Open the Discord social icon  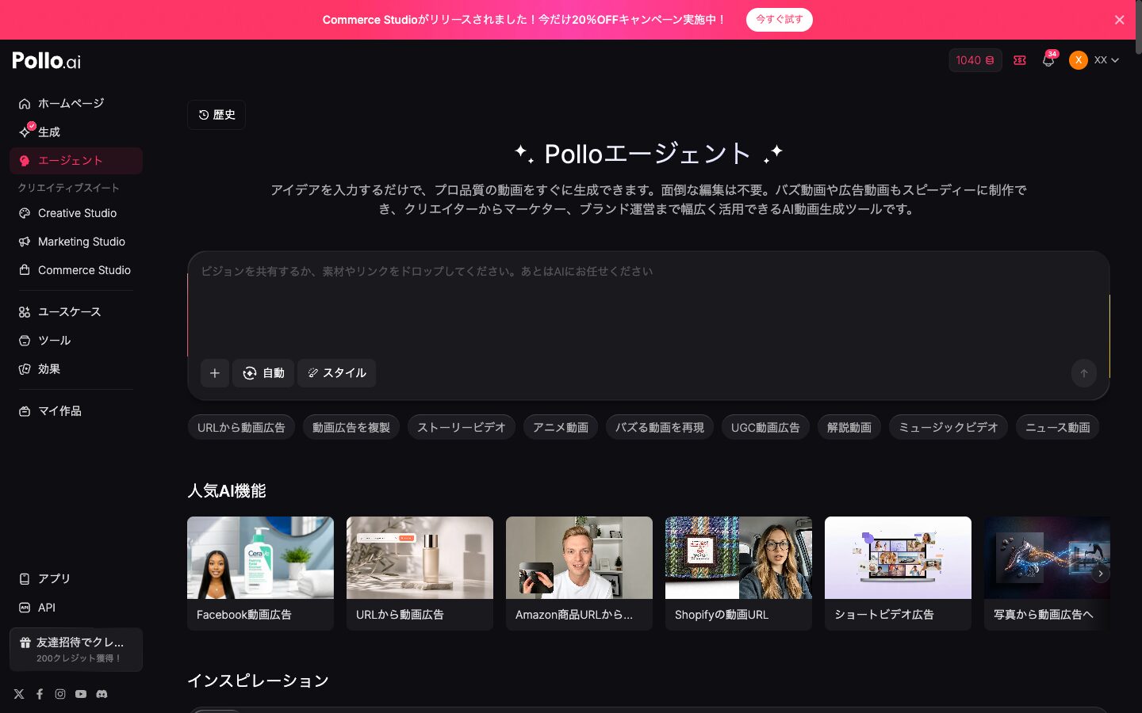pos(102,694)
